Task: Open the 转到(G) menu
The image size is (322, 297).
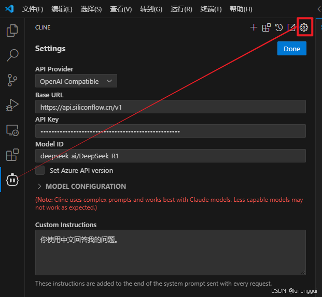Action: [x=151, y=9]
